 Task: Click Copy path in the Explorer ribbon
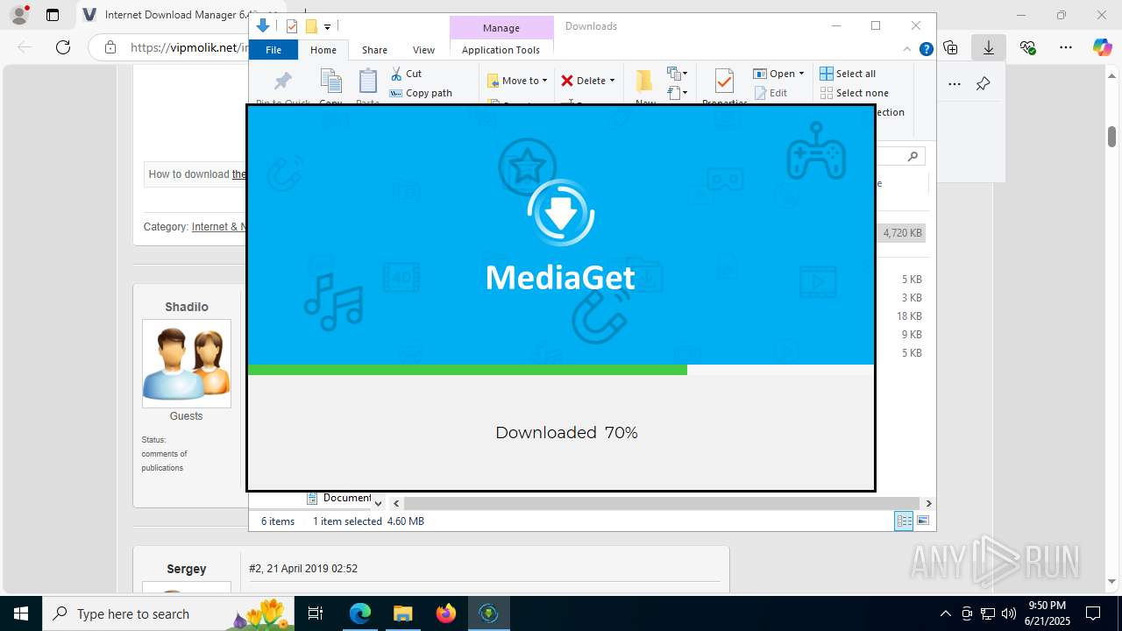[x=421, y=93]
